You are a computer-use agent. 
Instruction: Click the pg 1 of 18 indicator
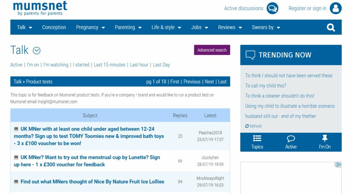[156, 82]
